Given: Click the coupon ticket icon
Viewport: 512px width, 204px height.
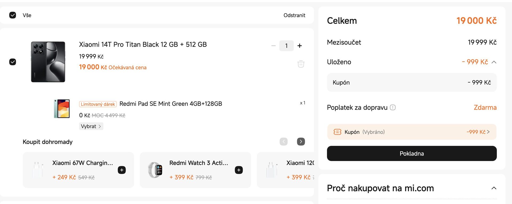Looking at the screenshot, I should tap(338, 132).
